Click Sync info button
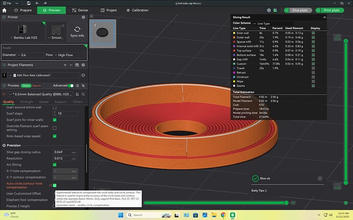 77,32
